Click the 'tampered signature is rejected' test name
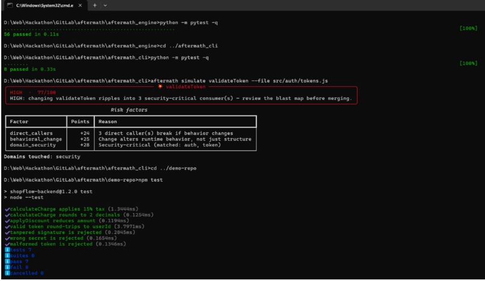Image resolution: width=485 pixels, height=281 pixels. click(56, 232)
